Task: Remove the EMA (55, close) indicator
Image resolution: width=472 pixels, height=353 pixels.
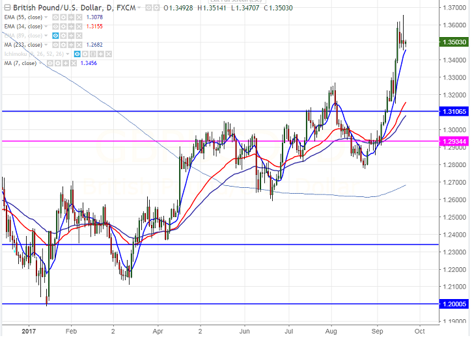Action: [79, 18]
